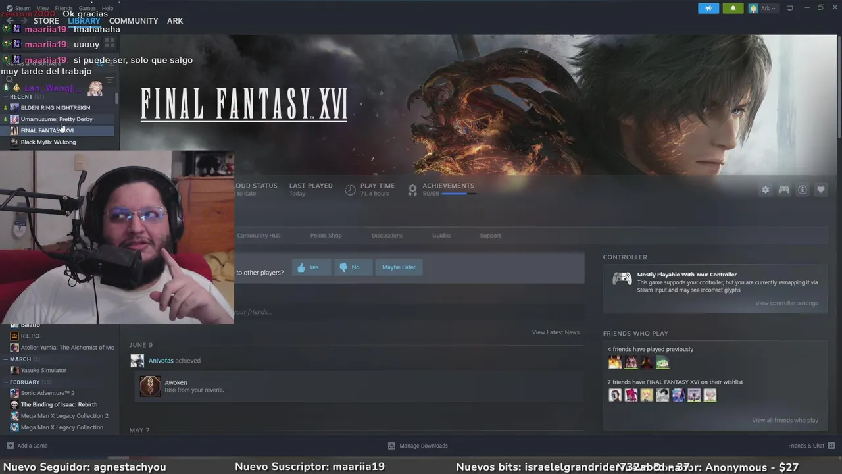
Task: Open View controller settings link
Action: tap(787, 303)
